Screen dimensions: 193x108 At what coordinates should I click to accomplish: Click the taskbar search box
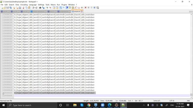[x=32, y=105]
